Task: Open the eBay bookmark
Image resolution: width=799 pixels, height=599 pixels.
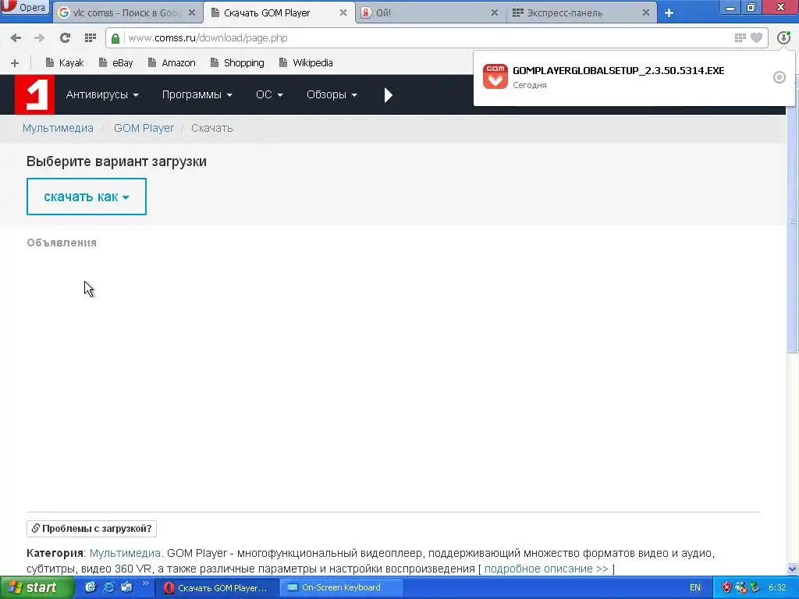Action: tap(115, 62)
